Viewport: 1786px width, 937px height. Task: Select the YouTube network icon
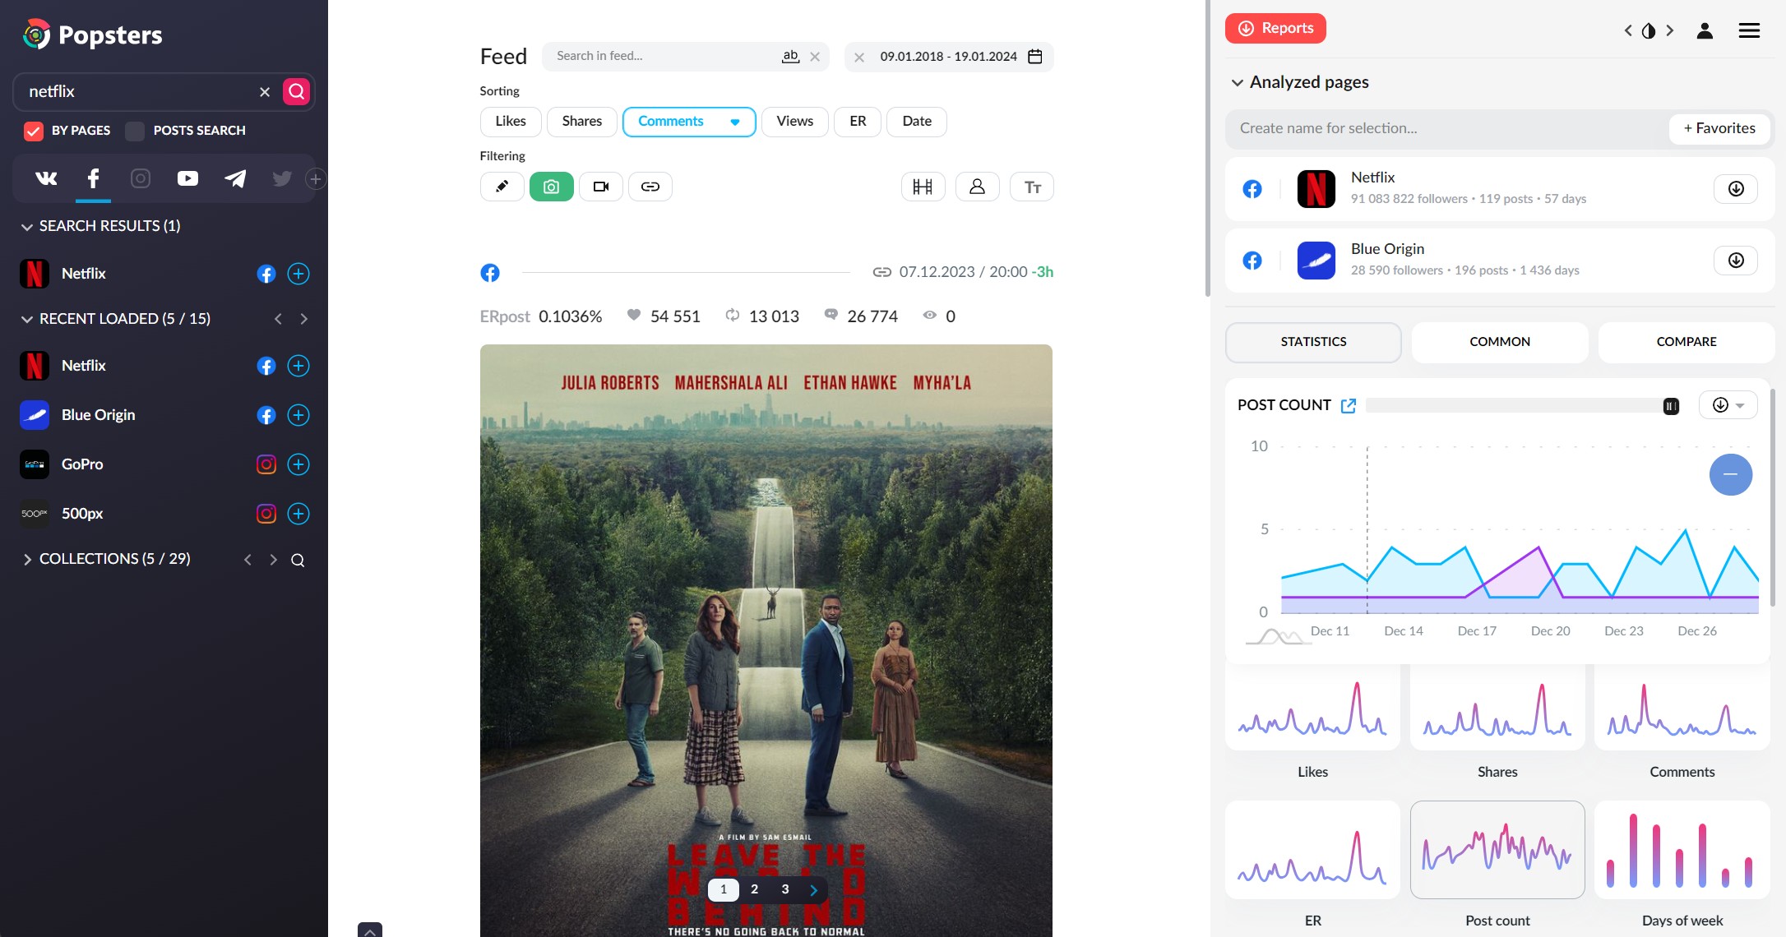coord(187,178)
